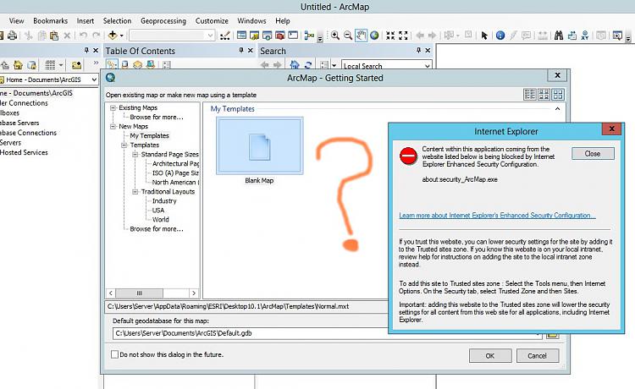
Task: Click the Catalog Home folder icon
Action: 19,65
